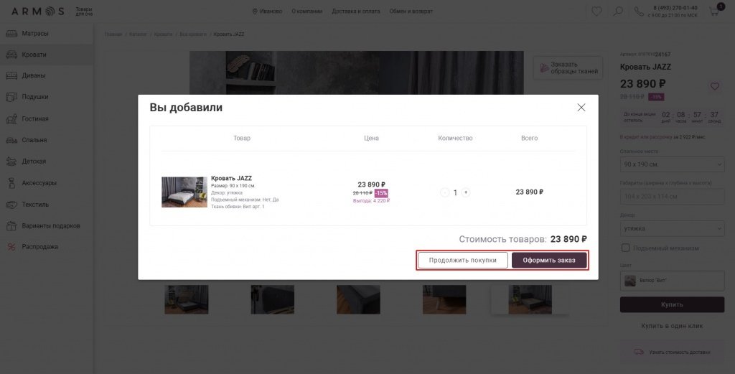Screen dimensions: 735x374
Task: Click the phone icon in header
Action: tap(639, 11)
